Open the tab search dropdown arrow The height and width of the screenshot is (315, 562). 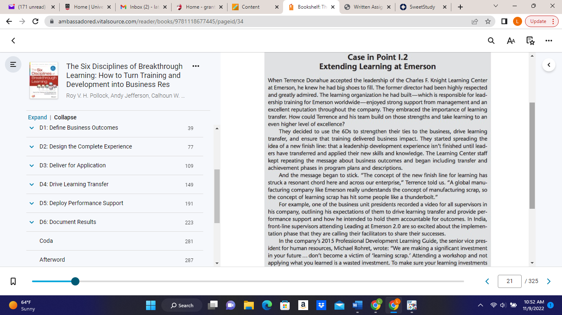coord(495,6)
